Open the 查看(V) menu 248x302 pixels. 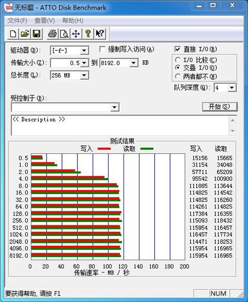click(45, 20)
